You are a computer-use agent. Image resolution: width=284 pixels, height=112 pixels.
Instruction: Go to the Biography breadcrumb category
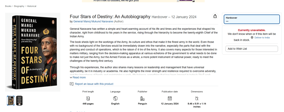point(19,6)
